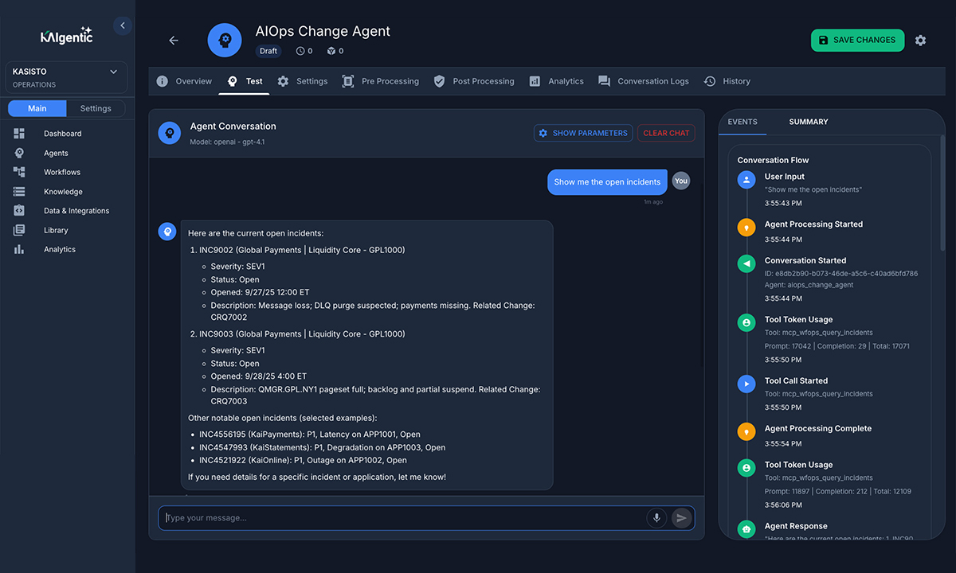Click the microphone icon in message box
The image size is (956, 573).
(x=656, y=518)
